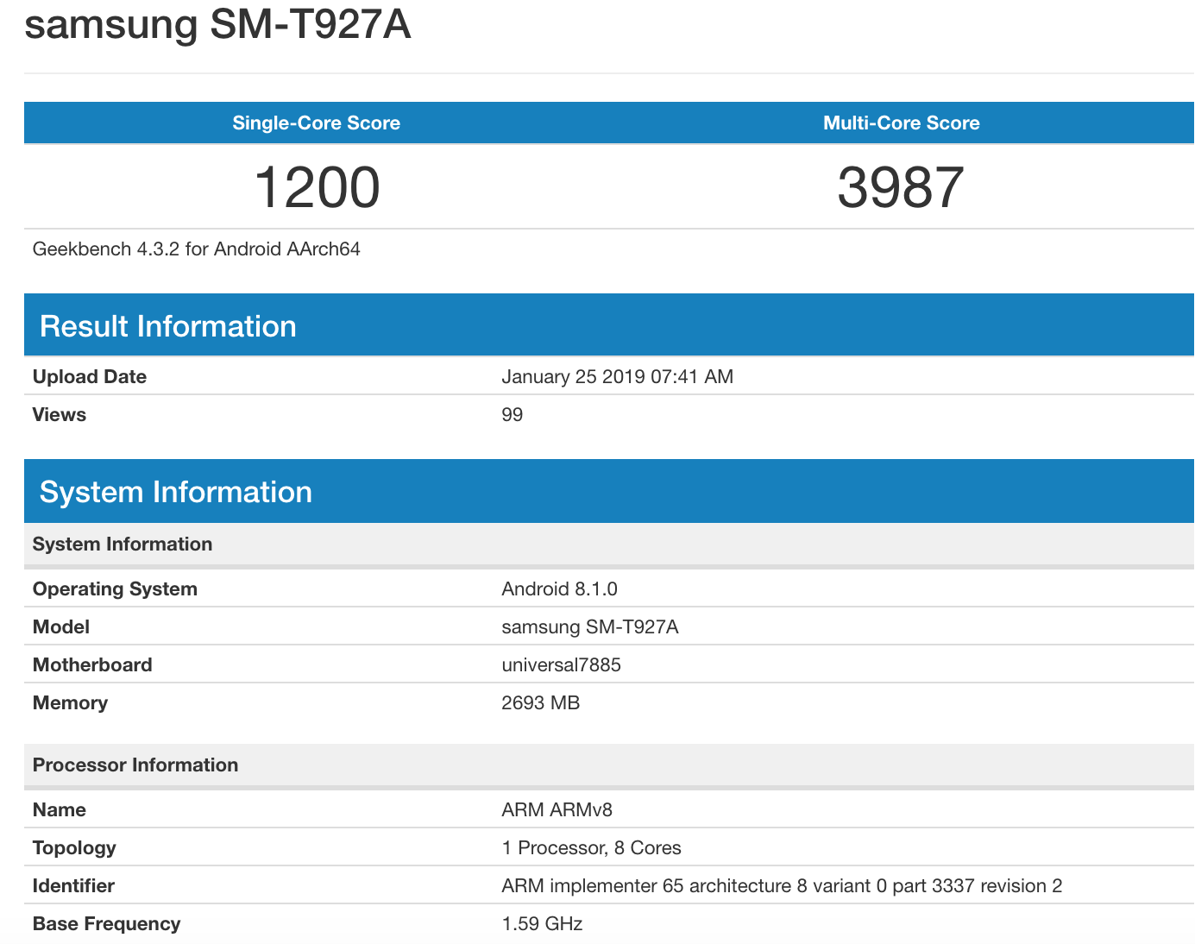Click the samsung SM-T927A page title
The height and width of the screenshot is (944, 1195).
217,24
